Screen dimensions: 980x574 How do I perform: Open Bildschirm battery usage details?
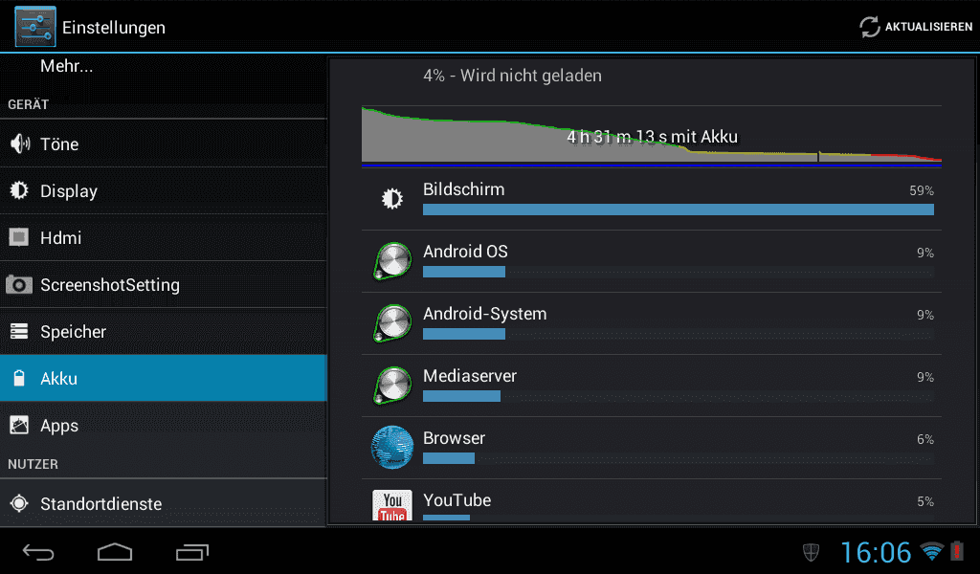651,199
